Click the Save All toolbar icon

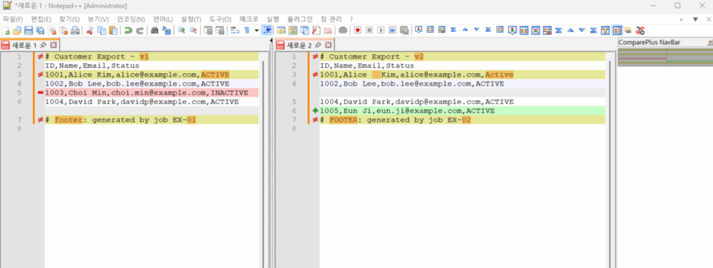(x=40, y=31)
